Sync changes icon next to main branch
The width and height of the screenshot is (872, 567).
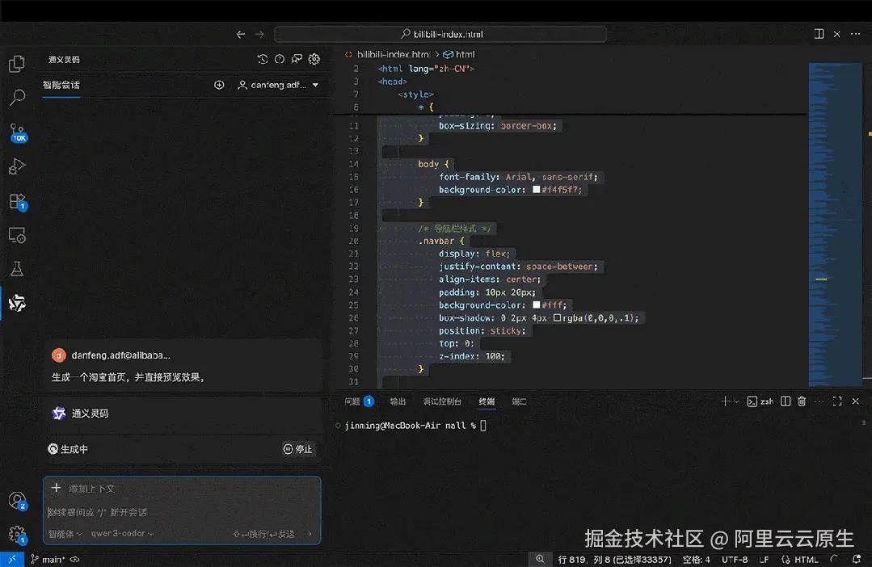tap(75, 559)
